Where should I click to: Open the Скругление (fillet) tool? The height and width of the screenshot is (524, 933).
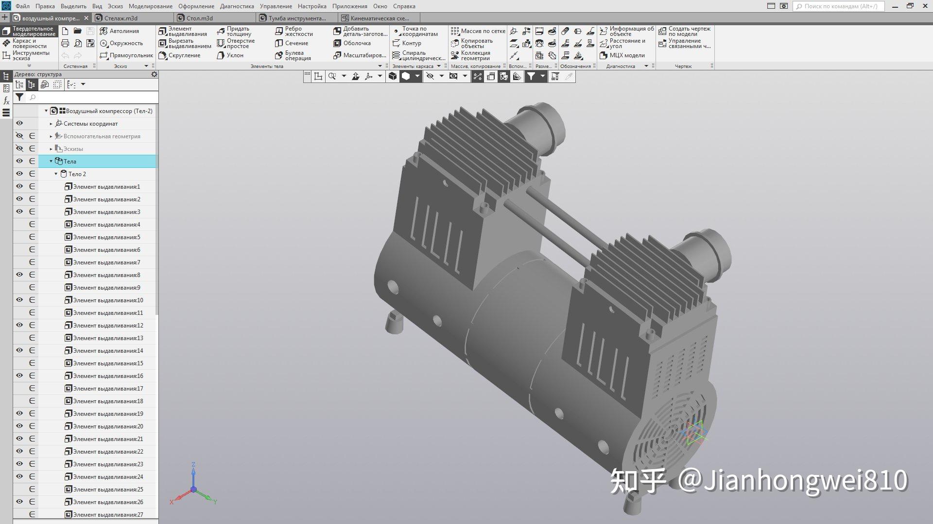(184, 55)
